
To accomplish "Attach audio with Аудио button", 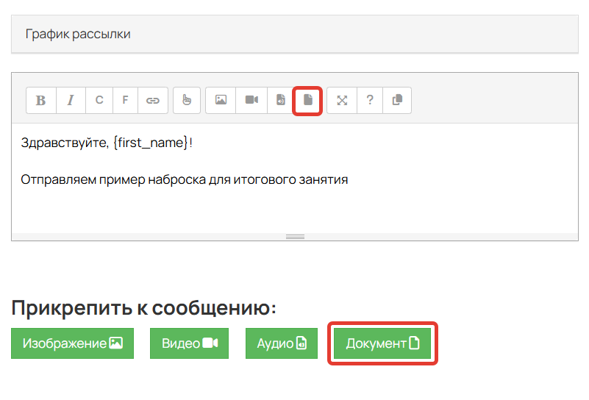I will click(282, 343).
